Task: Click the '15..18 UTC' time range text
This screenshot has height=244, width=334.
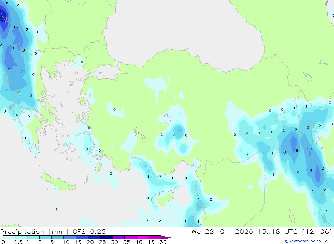Action: pos(278,231)
